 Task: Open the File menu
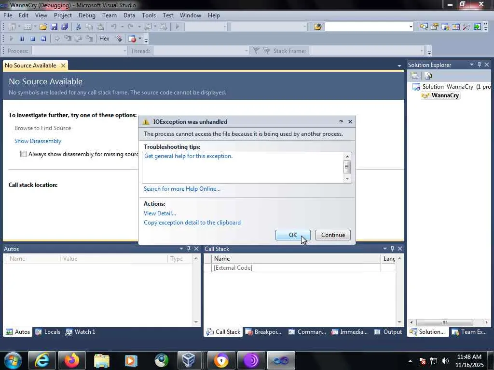tap(8, 15)
